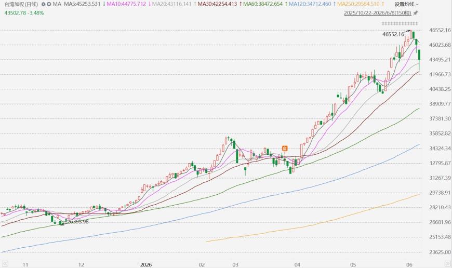Click the 02 month label on time axis
Screen dimensions: 452x268
coord(202,264)
